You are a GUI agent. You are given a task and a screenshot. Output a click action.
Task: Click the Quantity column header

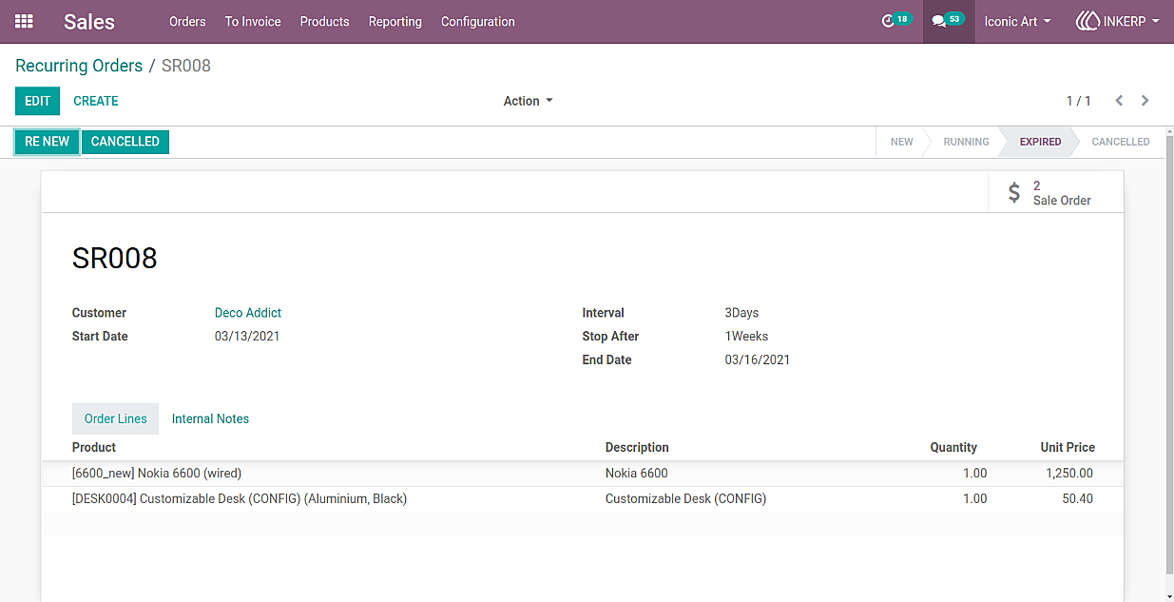953,447
